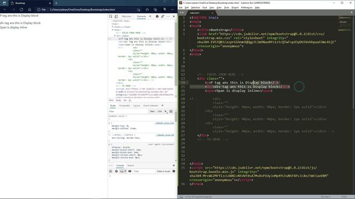Image resolution: width=355 pixels, height=199 pixels.
Task: Toggle the computed styles sidebar icon
Action: [x=171, y=112]
